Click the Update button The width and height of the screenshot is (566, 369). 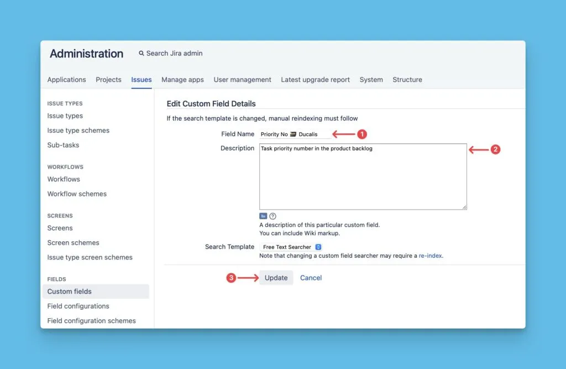click(276, 278)
